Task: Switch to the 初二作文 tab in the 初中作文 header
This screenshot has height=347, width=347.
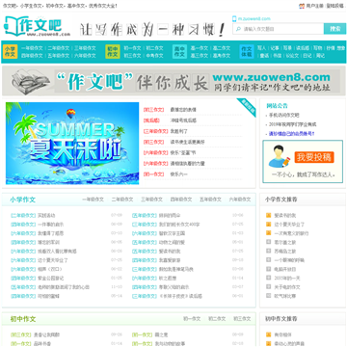Action: coord(217,319)
